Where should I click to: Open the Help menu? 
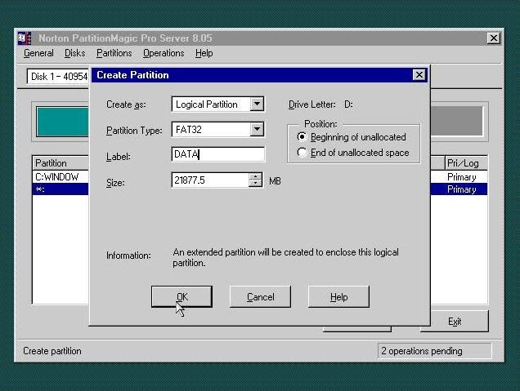click(x=204, y=53)
